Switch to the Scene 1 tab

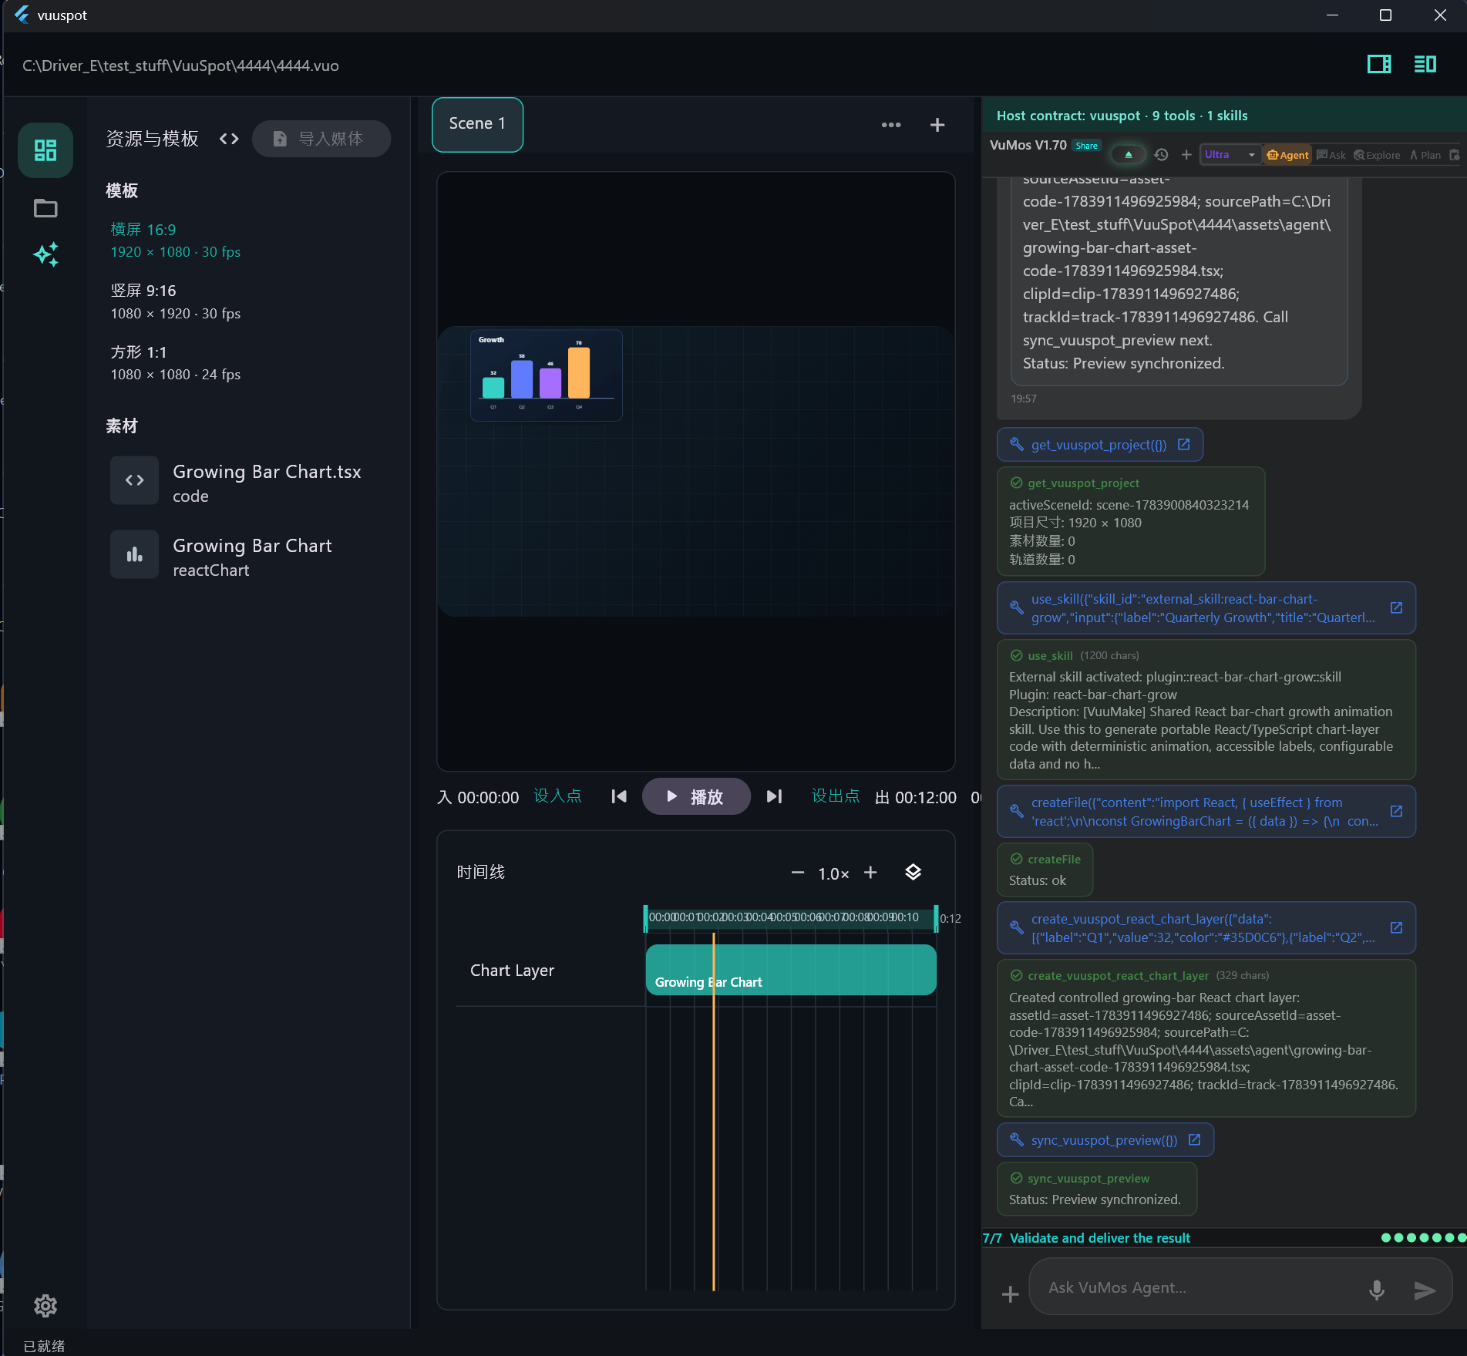(477, 124)
